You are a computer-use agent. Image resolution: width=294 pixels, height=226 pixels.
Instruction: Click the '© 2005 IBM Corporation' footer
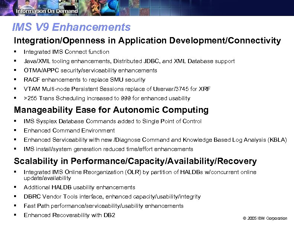coord(265,218)
